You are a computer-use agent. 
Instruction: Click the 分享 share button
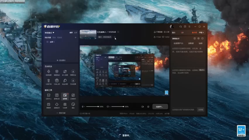tap(167, 32)
